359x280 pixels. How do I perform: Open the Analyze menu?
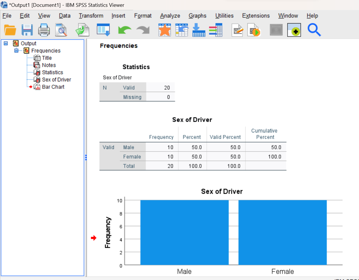[170, 16]
